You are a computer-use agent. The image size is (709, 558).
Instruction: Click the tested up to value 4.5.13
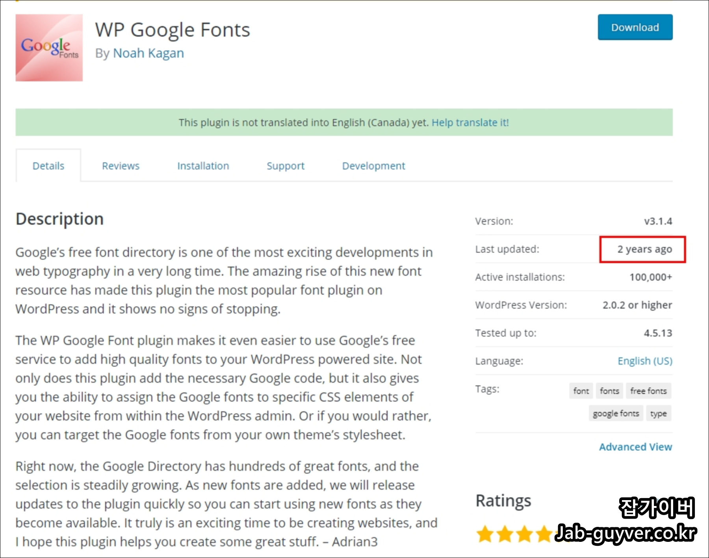[658, 333]
